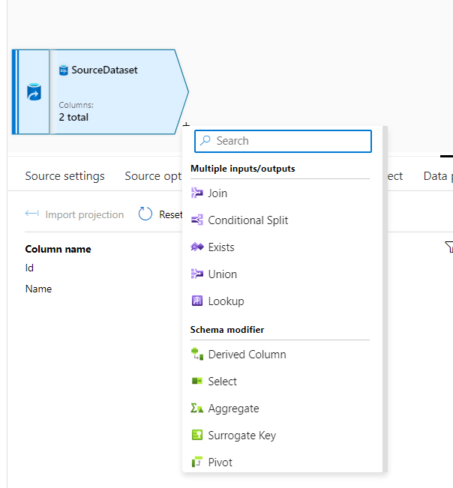The image size is (453, 488).
Task: Click the Derived Column icon
Action: [197, 355]
